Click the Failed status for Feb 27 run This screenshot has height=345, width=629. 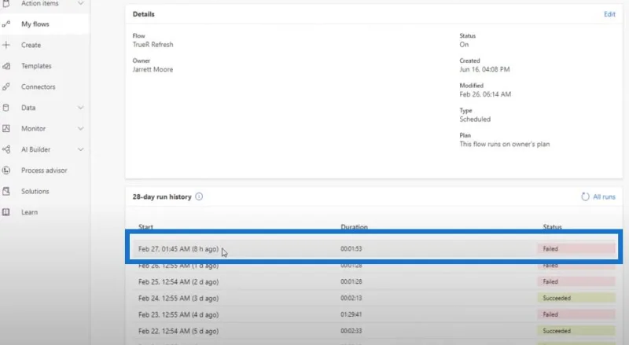coord(576,248)
